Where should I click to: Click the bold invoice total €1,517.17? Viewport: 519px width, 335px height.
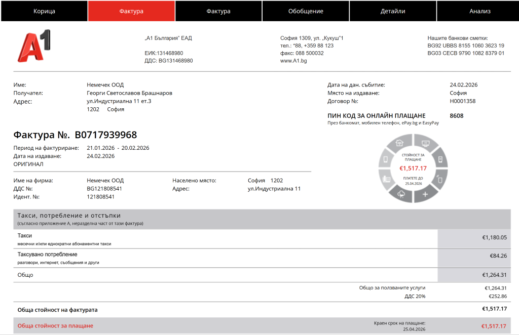tap(494, 309)
